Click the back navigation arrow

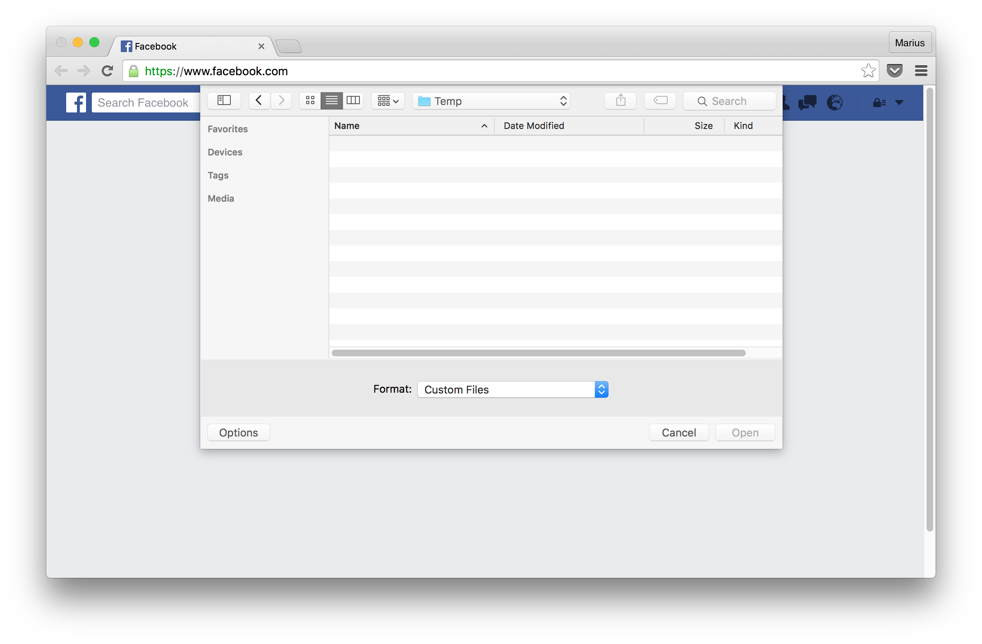pyautogui.click(x=256, y=100)
